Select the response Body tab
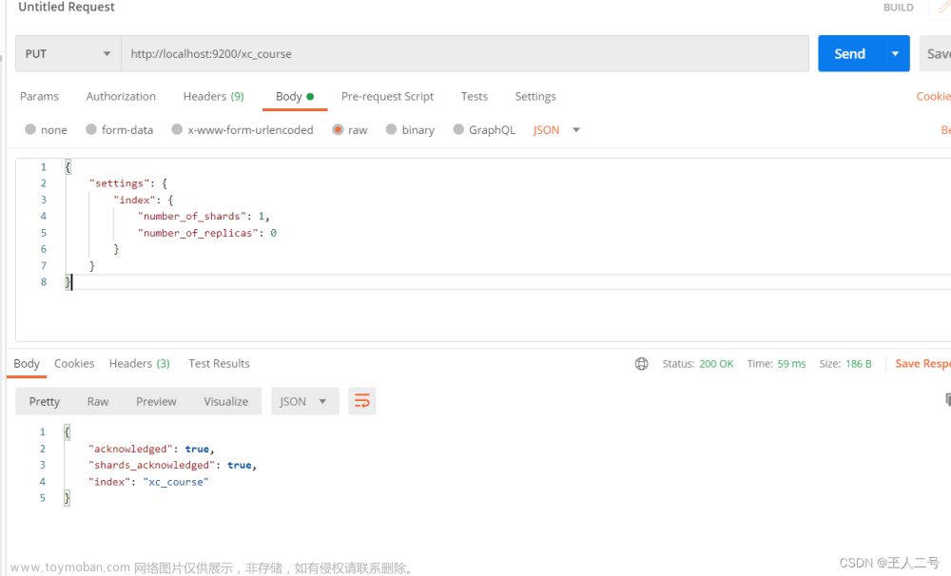The width and height of the screenshot is (951, 576). tap(27, 364)
